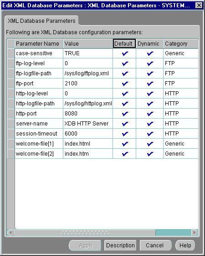Toggle Dynamic checkmark for ftp-port
The width and height of the screenshot is (205, 256).
150,84
